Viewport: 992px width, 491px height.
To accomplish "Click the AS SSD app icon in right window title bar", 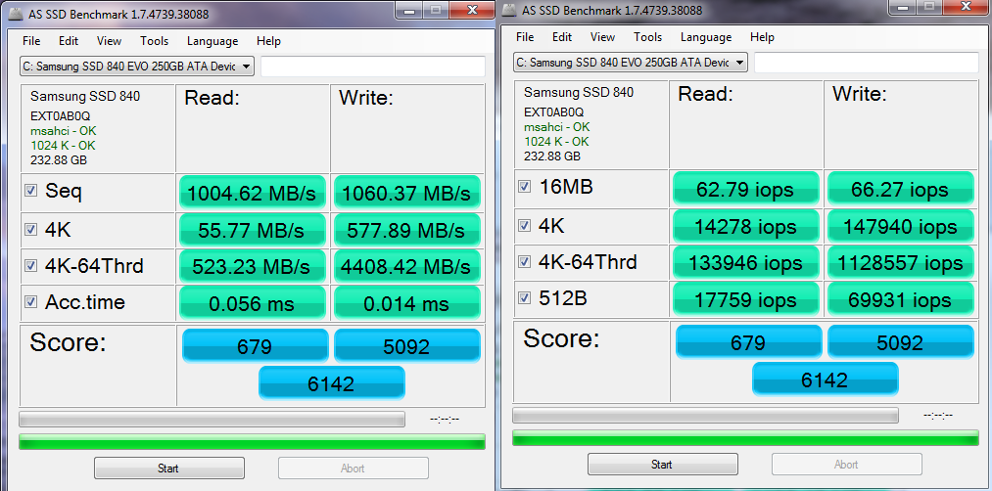I will tap(507, 11).
